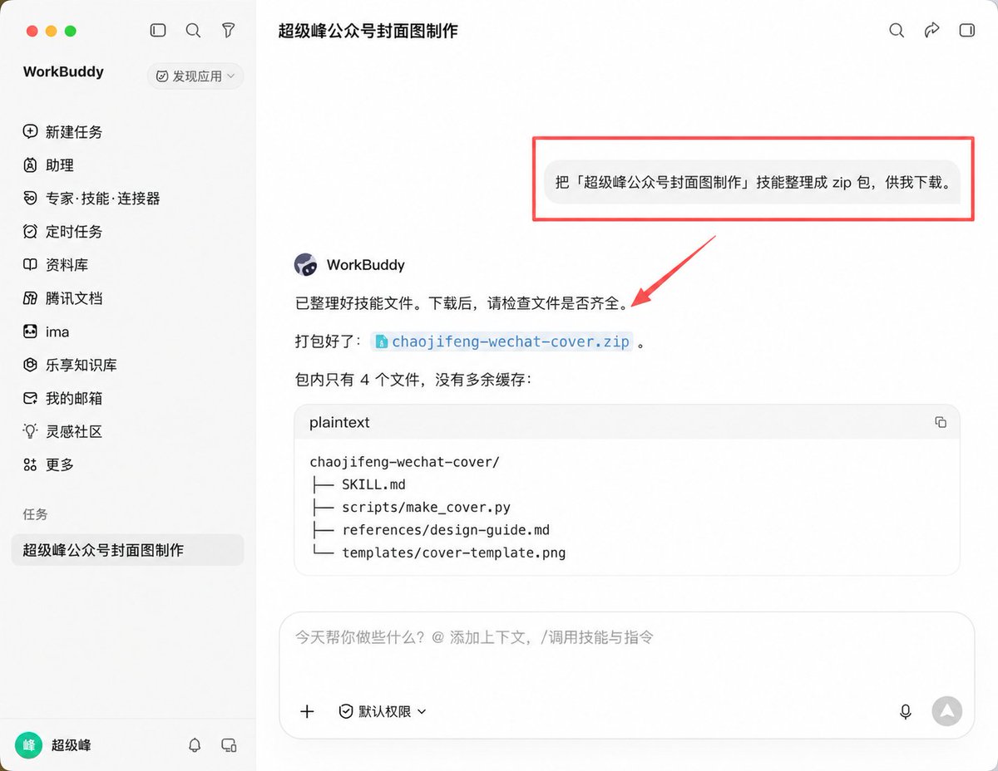998x771 pixels.
Task: Click the 更多 grid icon
Action: (30, 464)
